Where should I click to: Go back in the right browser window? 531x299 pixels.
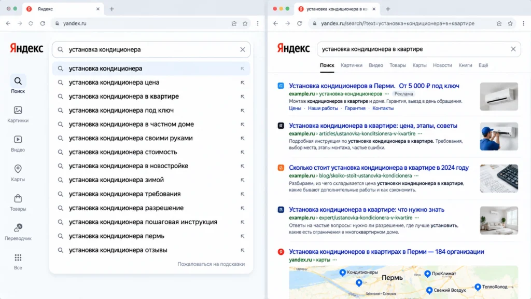pyautogui.click(x=276, y=23)
